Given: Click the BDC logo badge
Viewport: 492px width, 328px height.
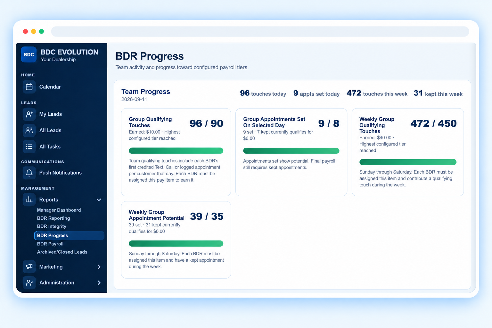Looking at the screenshot, I should (29, 54).
